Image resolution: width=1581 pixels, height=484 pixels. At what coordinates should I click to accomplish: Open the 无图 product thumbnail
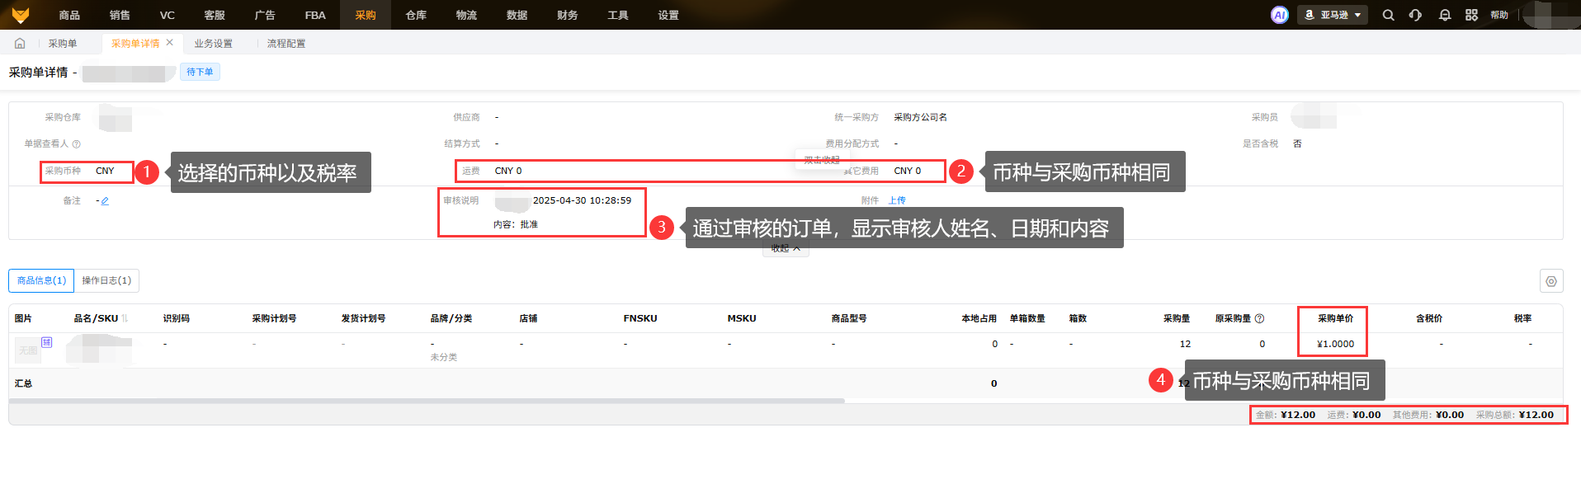[x=27, y=350]
